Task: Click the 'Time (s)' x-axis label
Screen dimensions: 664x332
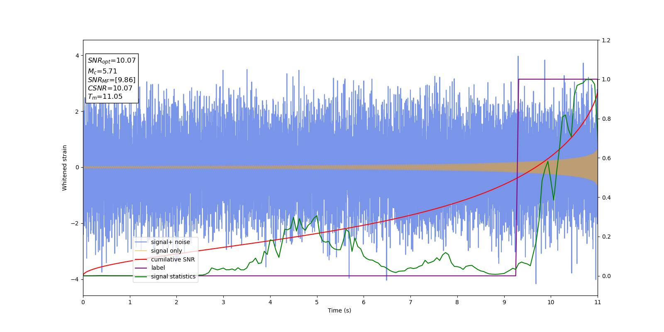Action: coord(339,310)
